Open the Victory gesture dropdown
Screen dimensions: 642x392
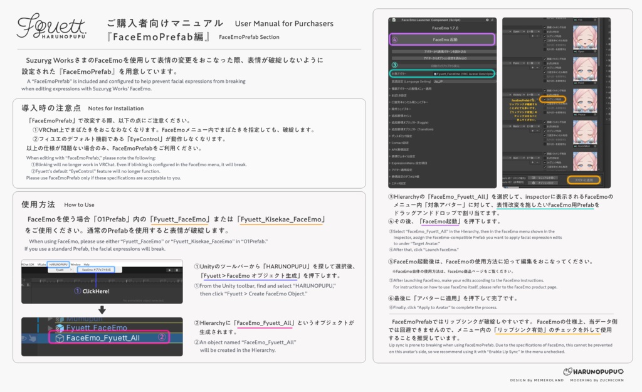(518, 95)
